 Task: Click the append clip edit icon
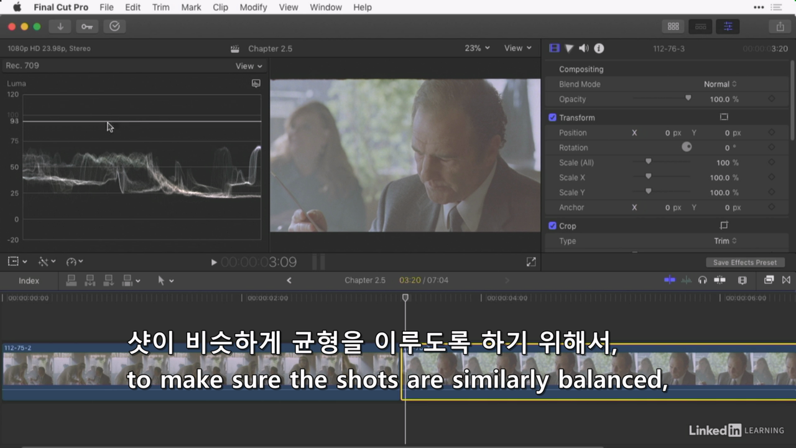click(x=108, y=280)
